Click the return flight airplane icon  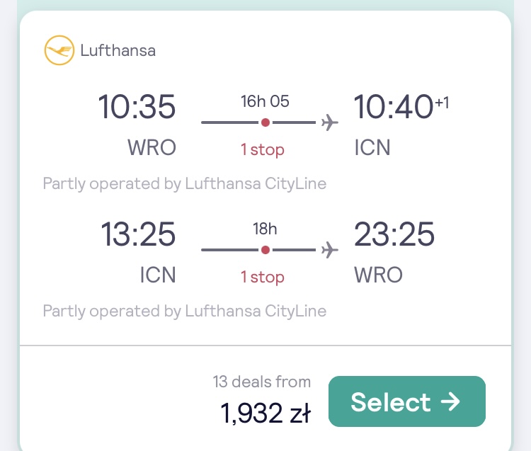click(x=329, y=250)
